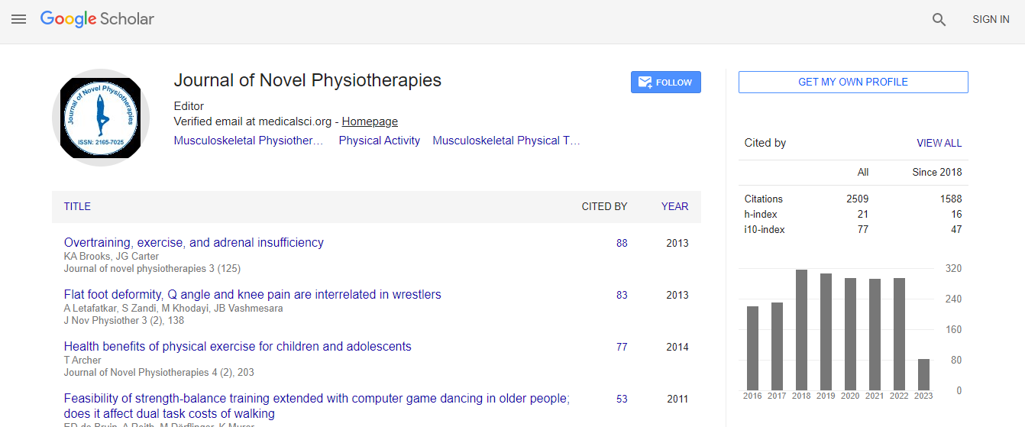Open Overtraining, exercise, and adrenal insufficiency article
Image resolution: width=1025 pixels, height=427 pixels.
click(x=193, y=242)
